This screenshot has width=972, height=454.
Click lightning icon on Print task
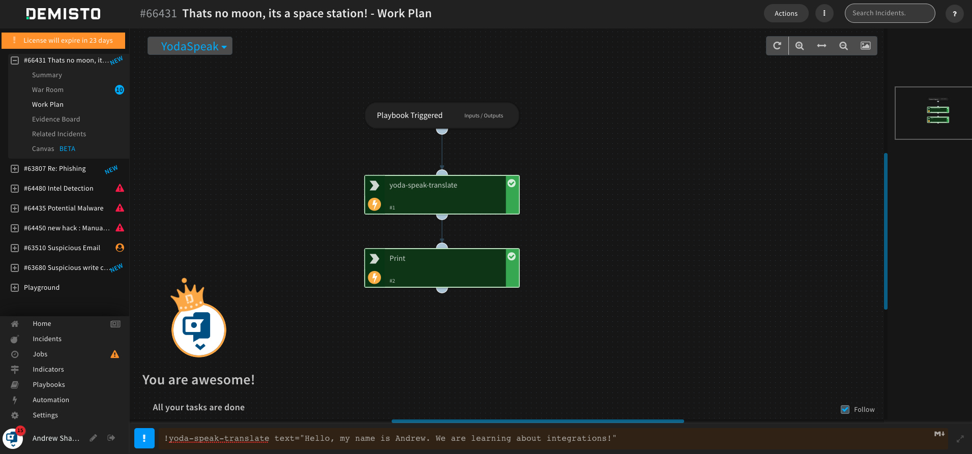click(x=374, y=278)
